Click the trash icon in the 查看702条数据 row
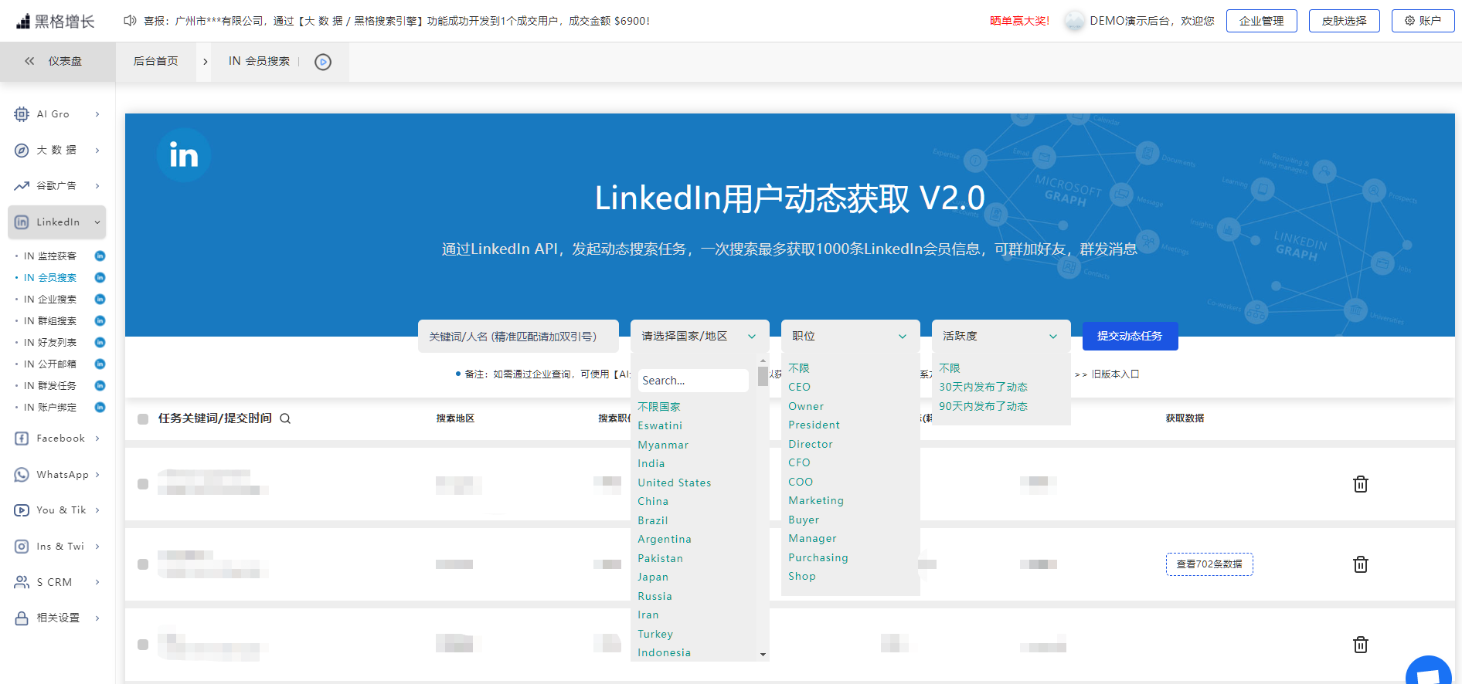 [1360, 564]
